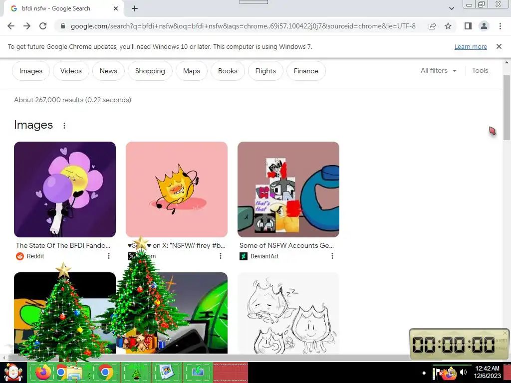Switch to the active Chrome taskbar window

click(105, 372)
